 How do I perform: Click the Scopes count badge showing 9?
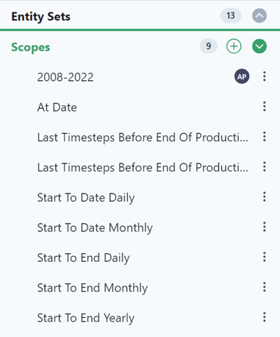coord(209,46)
